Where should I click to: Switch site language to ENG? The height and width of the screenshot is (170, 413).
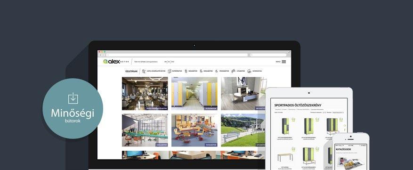[172, 62]
